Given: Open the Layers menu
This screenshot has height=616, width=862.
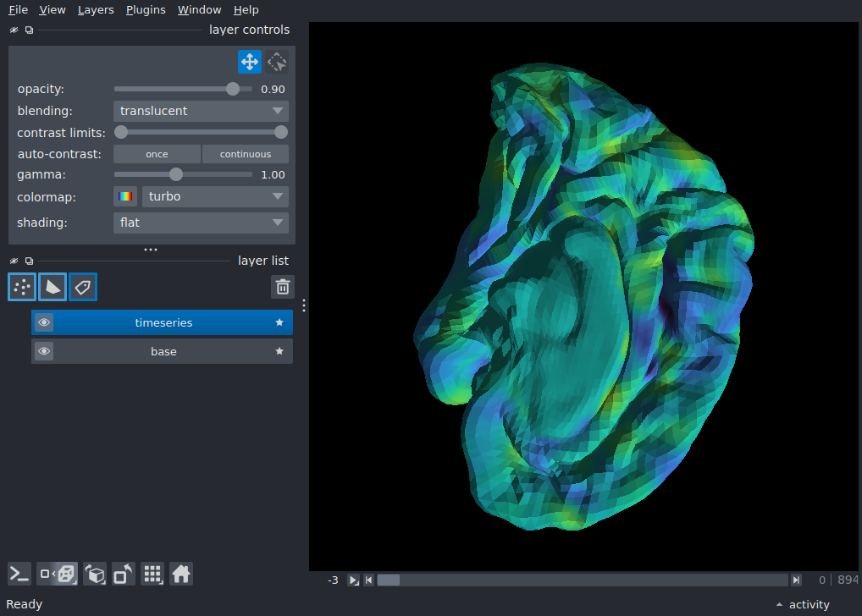Looking at the screenshot, I should click(x=96, y=10).
